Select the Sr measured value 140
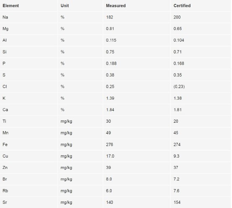 (x=109, y=202)
